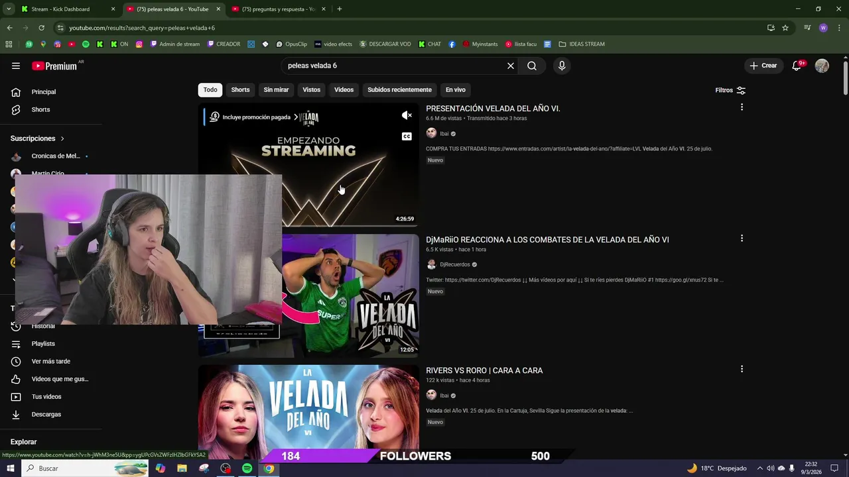Open RIVERS VS RORO | CARA A CARA title
849x477 pixels.
click(484, 370)
